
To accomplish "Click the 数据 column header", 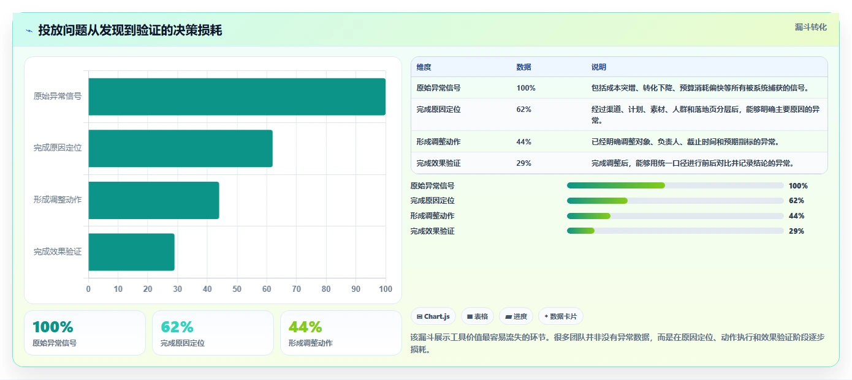I will coord(524,67).
